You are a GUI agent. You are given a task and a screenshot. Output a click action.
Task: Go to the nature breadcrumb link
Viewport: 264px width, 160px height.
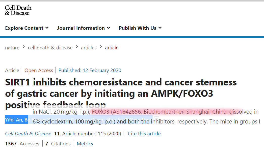pyautogui.click(x=12, y=48)
